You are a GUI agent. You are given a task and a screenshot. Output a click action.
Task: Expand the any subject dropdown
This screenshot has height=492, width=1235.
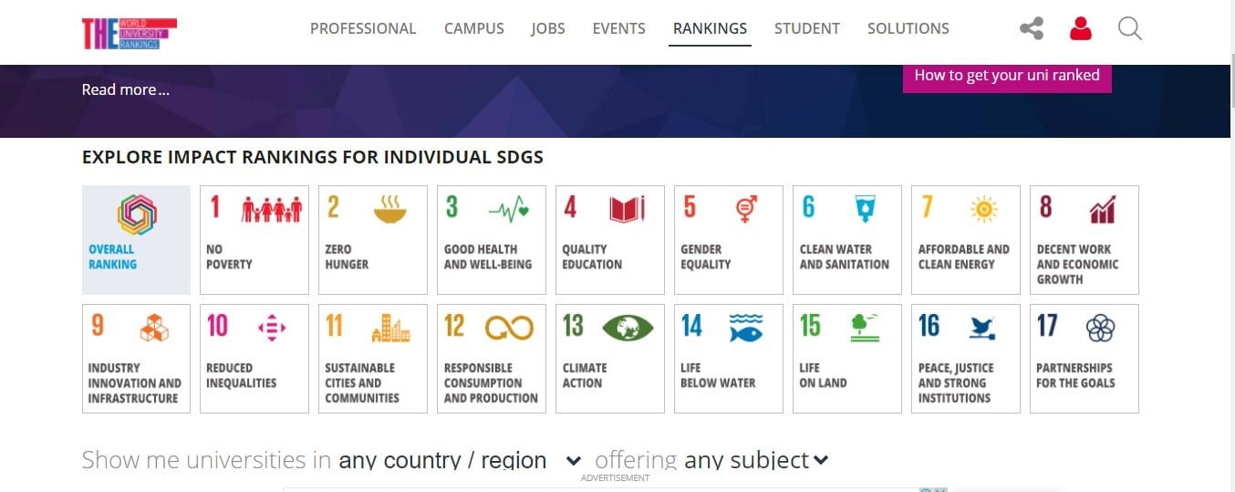[x=756, y=461]
